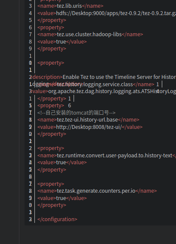Viewport: 176px width, 244px height.
Task: Click the true value under tez.runtime.convert.user-payload
Action: (x=61, y=163)
